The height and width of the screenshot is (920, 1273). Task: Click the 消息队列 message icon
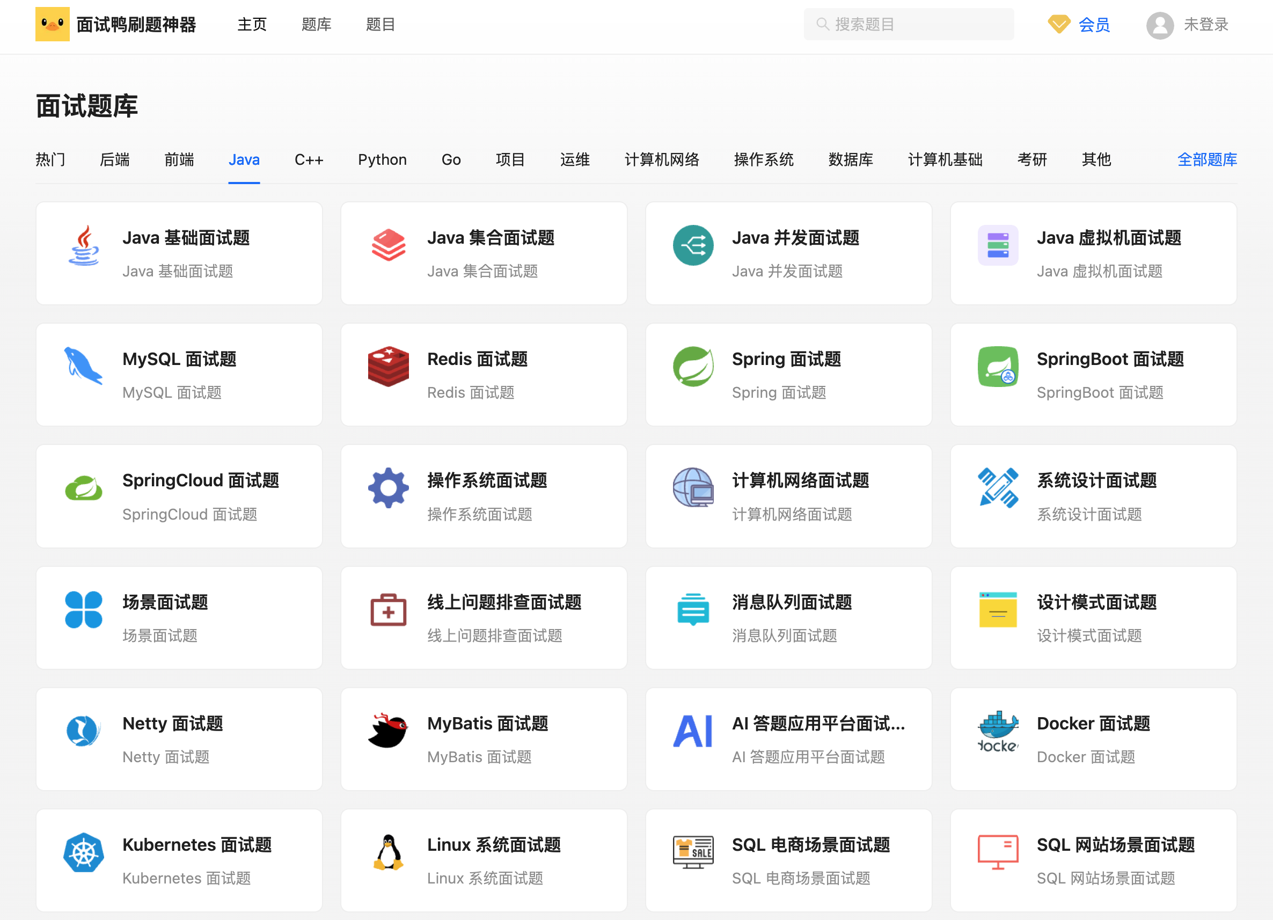(693, 610)
